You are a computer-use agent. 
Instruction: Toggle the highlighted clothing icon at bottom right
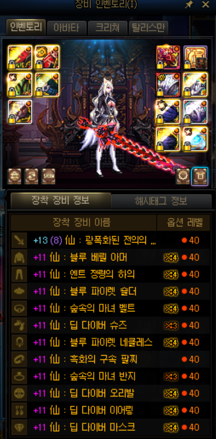point(200,176)
